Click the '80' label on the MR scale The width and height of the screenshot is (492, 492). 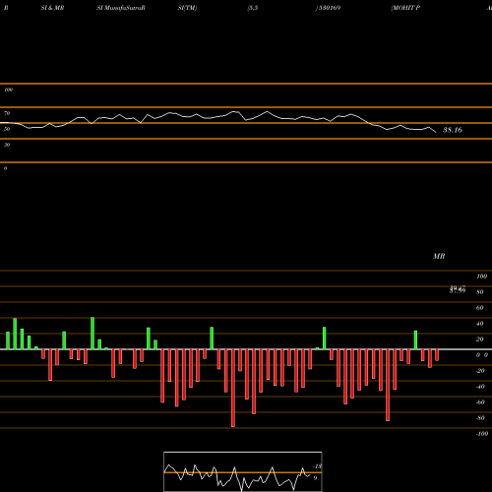[x=480, y=292]
